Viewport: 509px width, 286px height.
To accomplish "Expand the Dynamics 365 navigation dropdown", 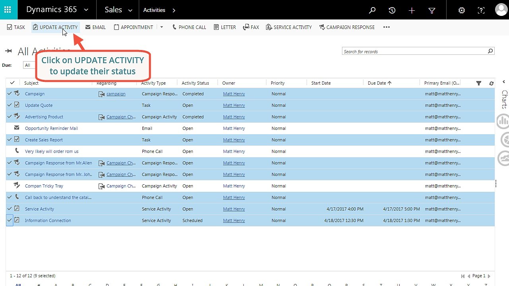I will (86, 10).
